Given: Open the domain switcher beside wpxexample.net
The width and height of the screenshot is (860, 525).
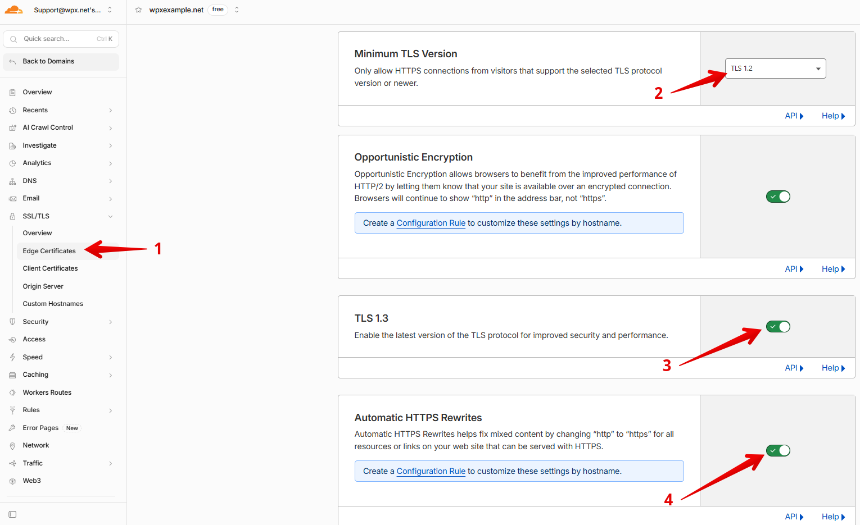Looking at the screenshot, I should [237, 10].
